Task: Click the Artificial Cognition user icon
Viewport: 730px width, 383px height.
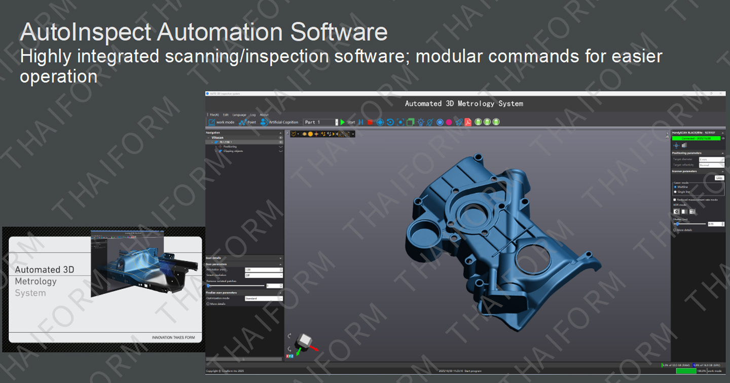Action: point(264,122)
